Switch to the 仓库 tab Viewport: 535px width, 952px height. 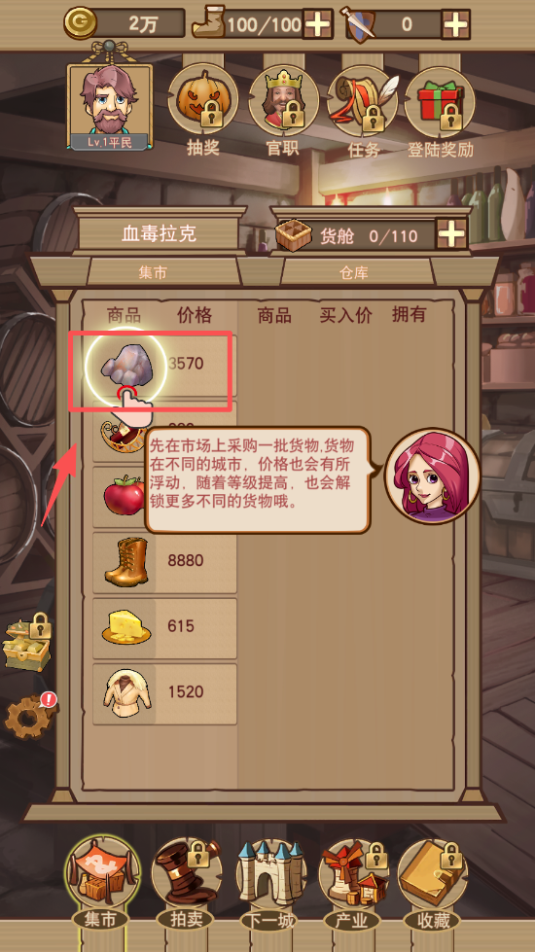pyautogui.click(x=355, y=272)
